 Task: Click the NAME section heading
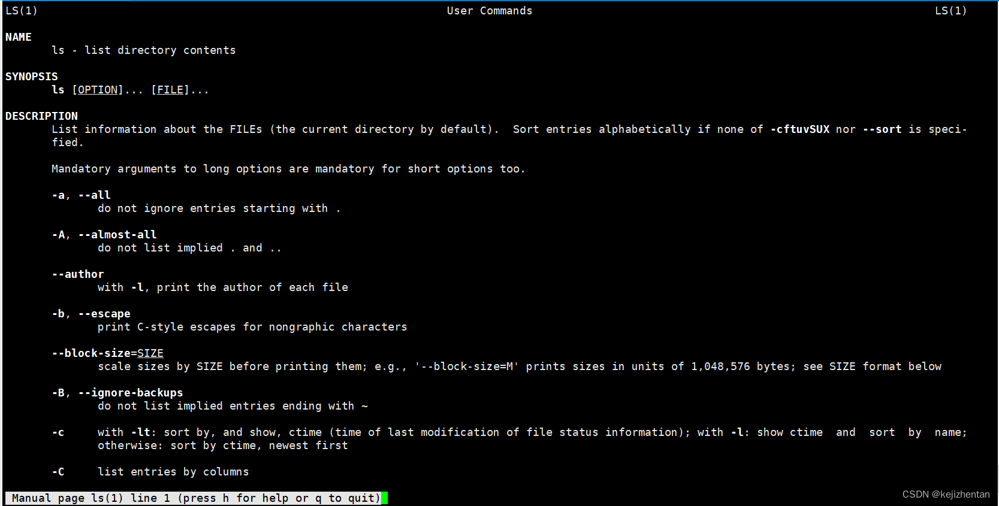(x=19, y=37)
